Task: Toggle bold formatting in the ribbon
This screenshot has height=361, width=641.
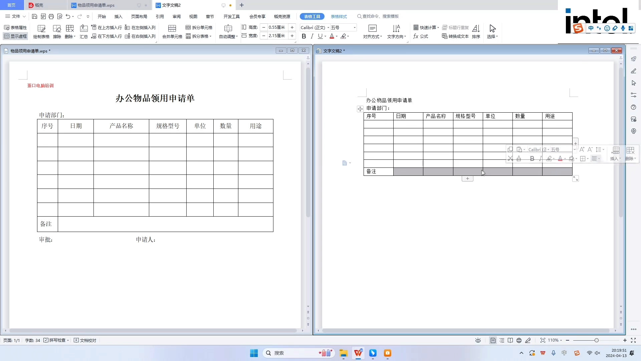Action: pyautogui.click(x=303, y=36)
